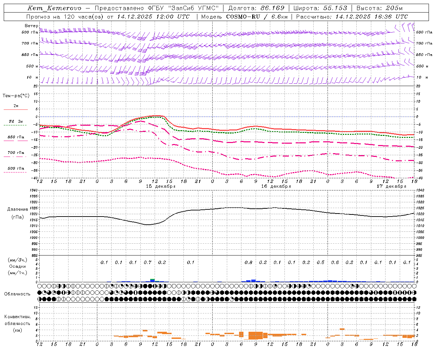The height and width of the screenshot is (347, 434).
Task: Click the '(мм/1ч.)' hourly precipitation unit label
Action: (x=17, y=273)
